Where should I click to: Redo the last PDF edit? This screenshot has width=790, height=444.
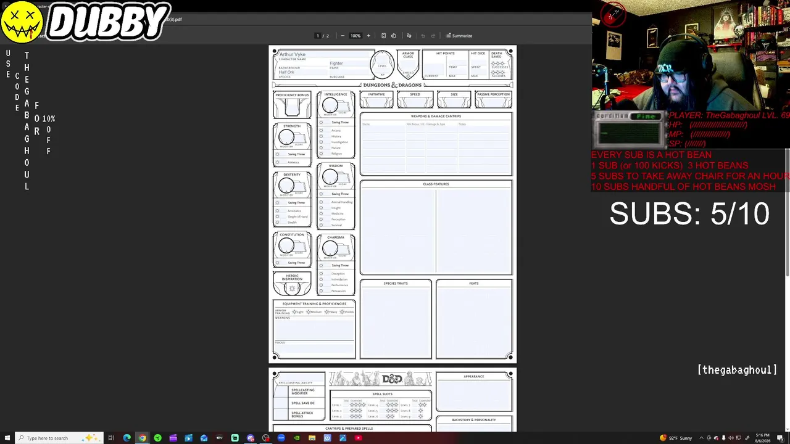[x=433, y=36]
